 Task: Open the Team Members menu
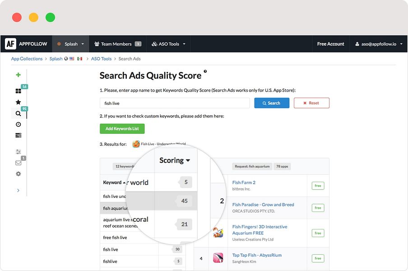117,43
